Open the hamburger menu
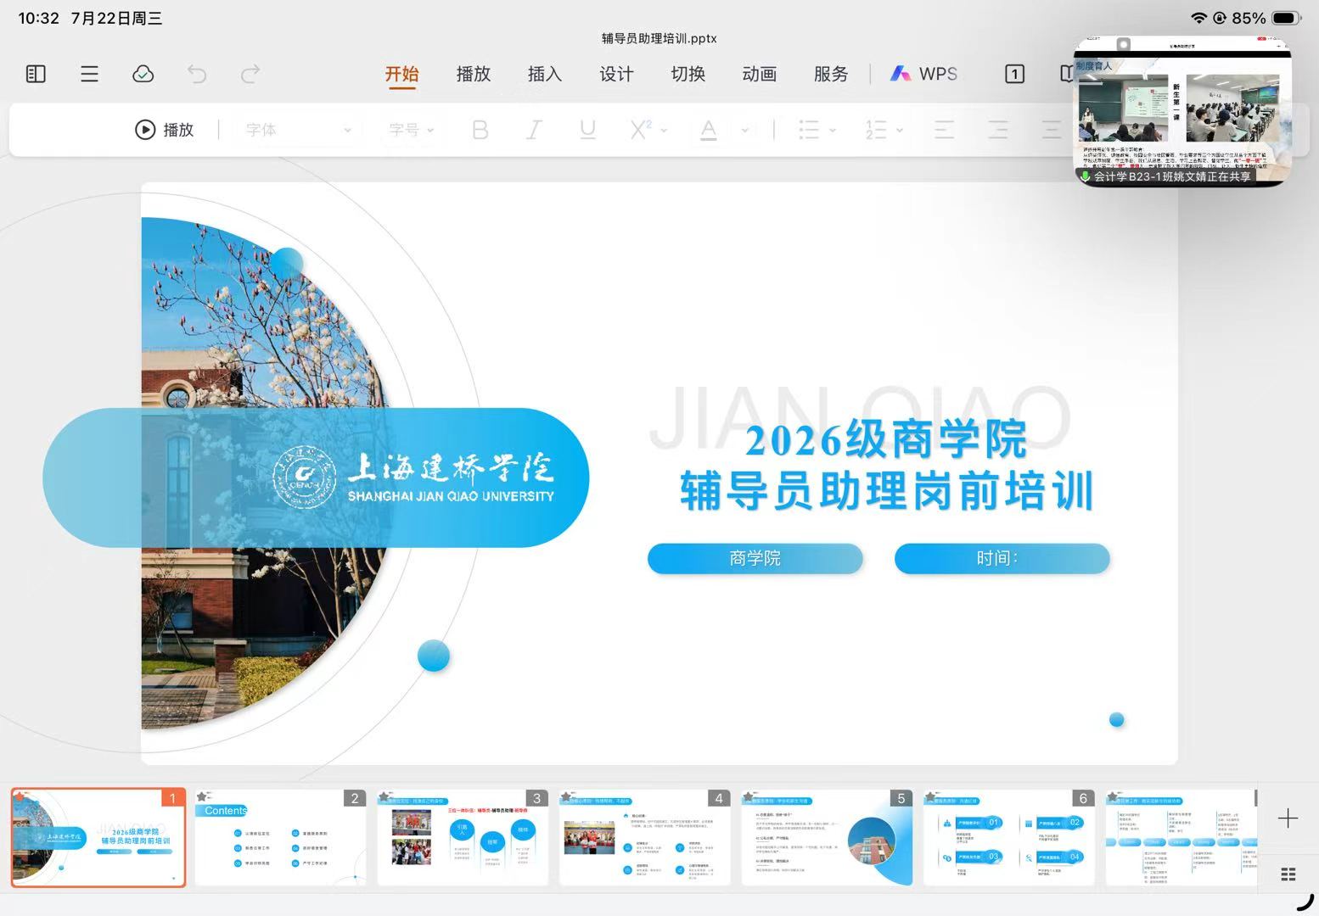The image size is (1319, 916). 89,74
